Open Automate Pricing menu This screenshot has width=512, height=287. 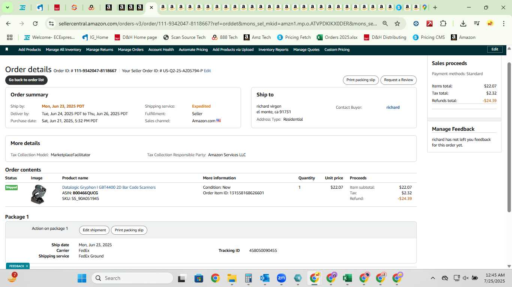click(x=193, y=49)
